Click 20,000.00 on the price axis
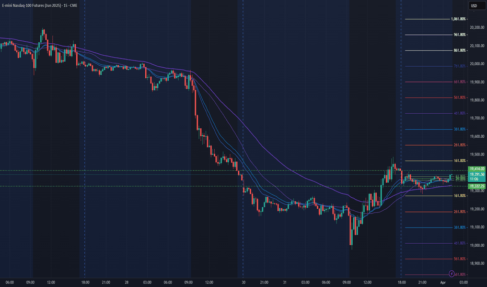This screenshot has width=487, height=287. pyautogui.click(x=477, y=64)
